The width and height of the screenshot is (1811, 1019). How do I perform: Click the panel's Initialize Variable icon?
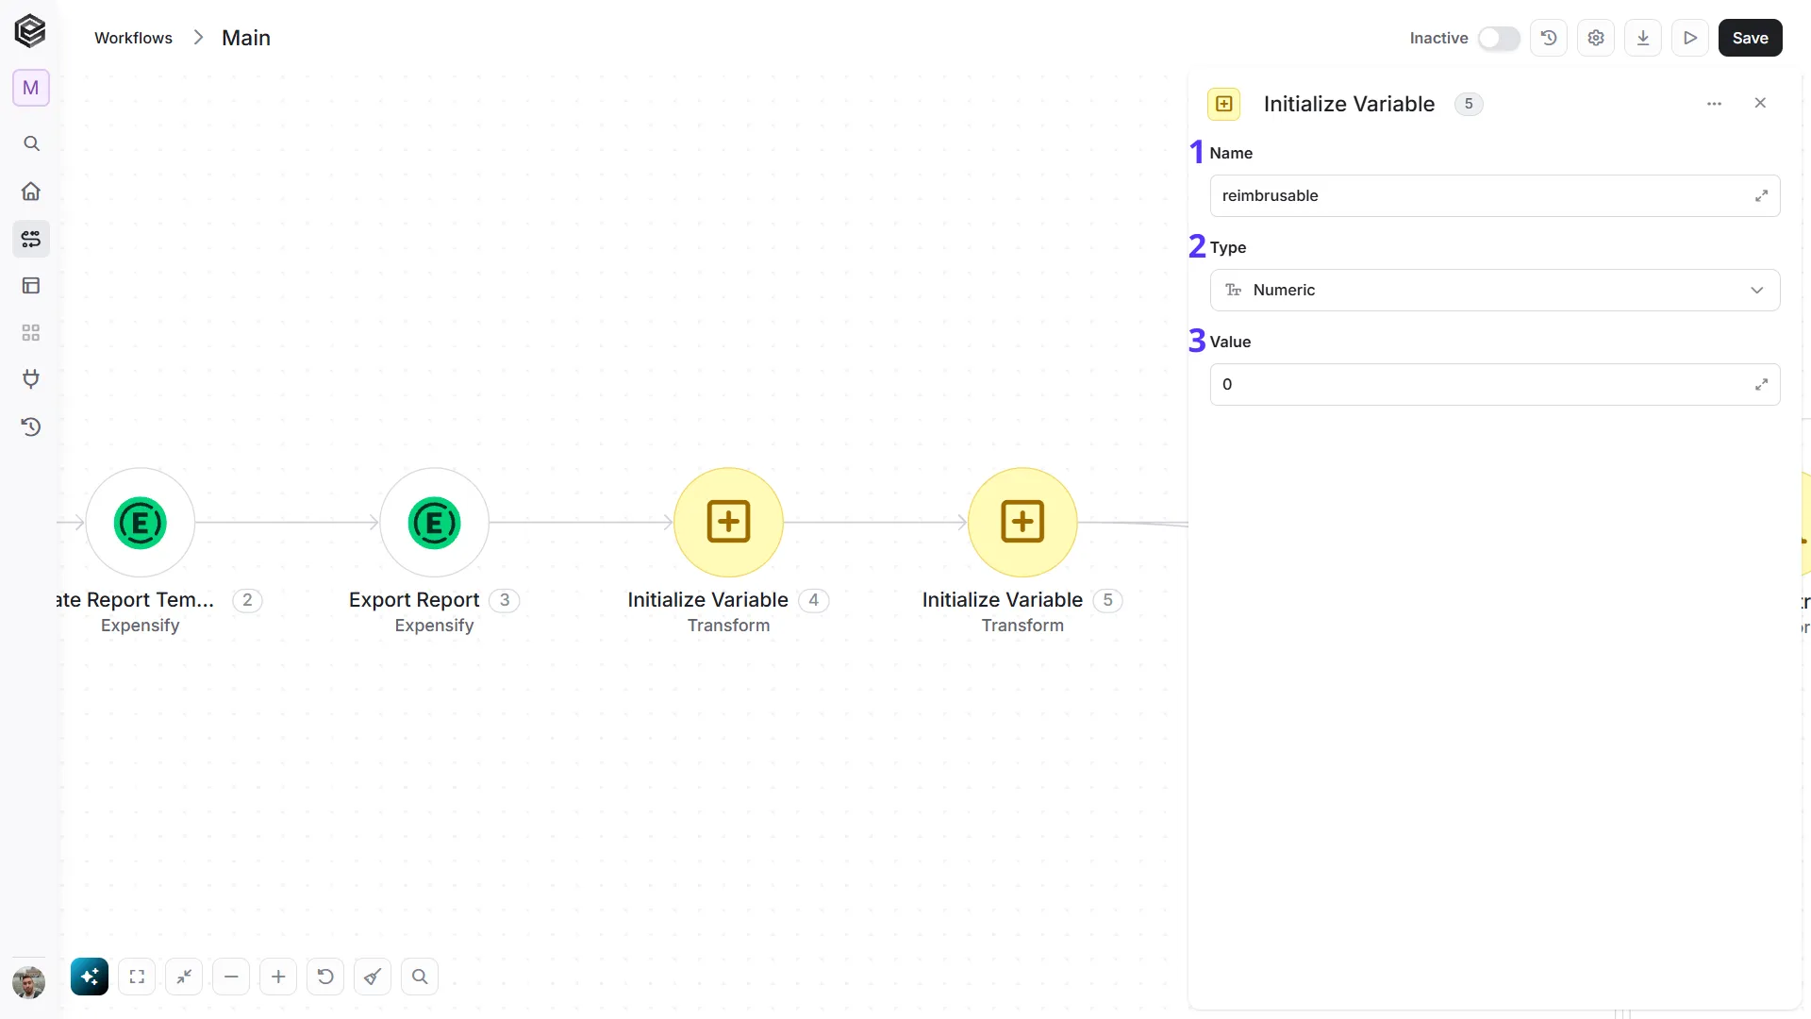pyautogui.click(x=1224, y=104)
